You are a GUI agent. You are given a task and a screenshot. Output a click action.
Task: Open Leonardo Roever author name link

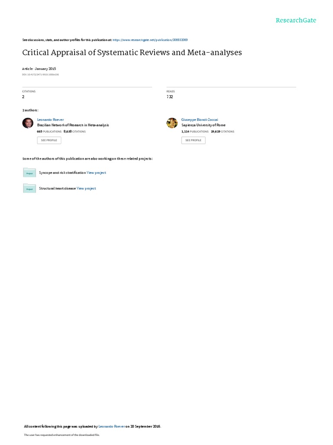point(50,120)
